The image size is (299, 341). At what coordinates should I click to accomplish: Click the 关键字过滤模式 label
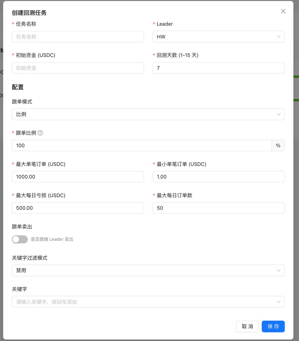pos(30,258)
